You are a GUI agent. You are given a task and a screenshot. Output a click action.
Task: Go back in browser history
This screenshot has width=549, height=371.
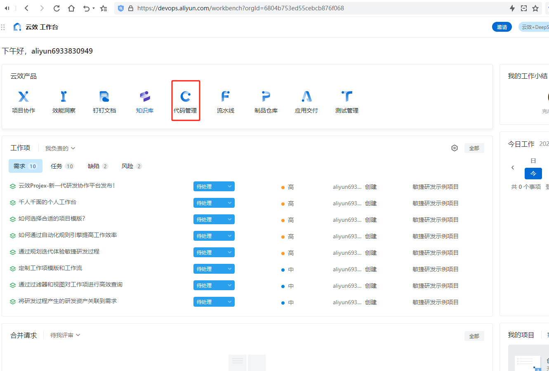coord(26,8)
